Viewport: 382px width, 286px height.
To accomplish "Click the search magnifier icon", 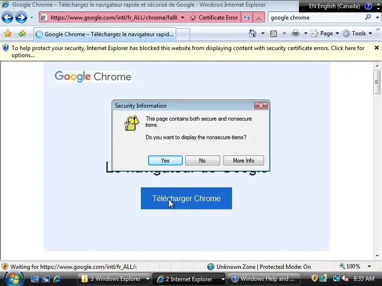I will pos(368,17).
